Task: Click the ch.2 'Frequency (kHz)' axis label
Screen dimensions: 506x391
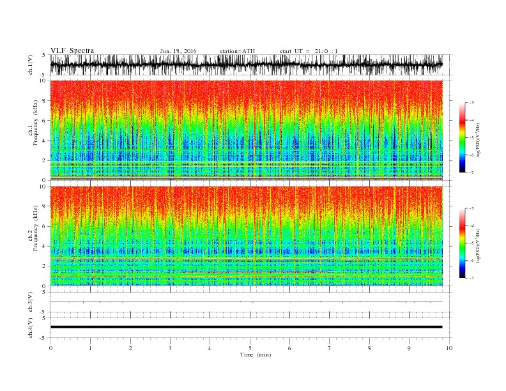Action: (36, 229)
